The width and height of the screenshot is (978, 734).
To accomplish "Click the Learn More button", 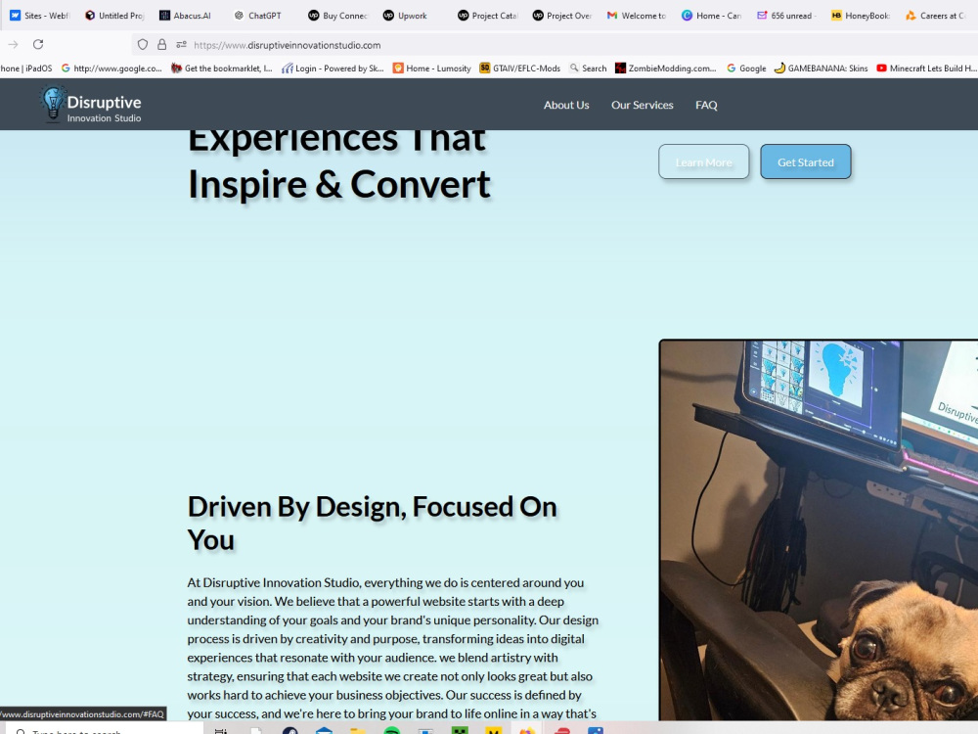I will click(x=703, y=161).
